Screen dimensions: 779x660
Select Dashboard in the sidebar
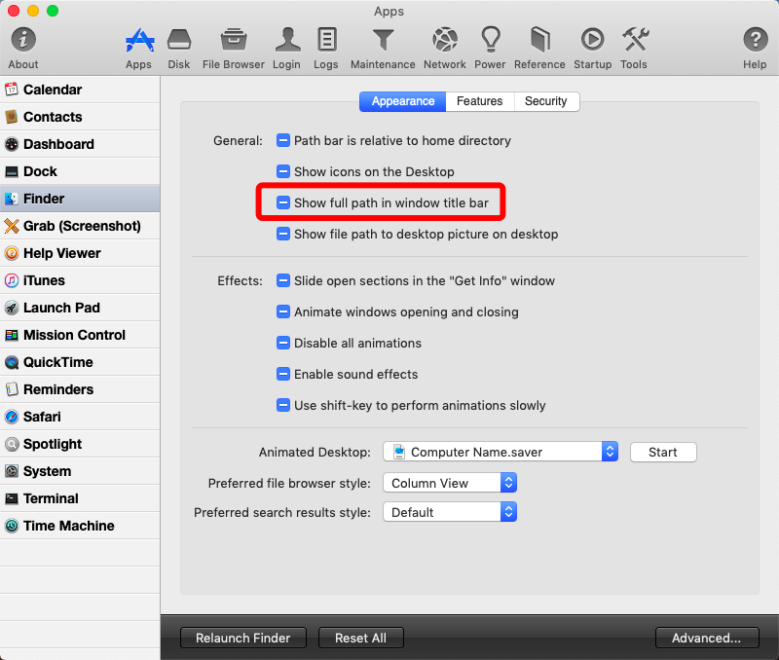[x=80, y=144]
